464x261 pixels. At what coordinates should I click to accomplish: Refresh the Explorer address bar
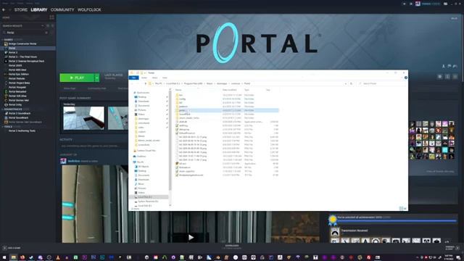click(351, 84)
